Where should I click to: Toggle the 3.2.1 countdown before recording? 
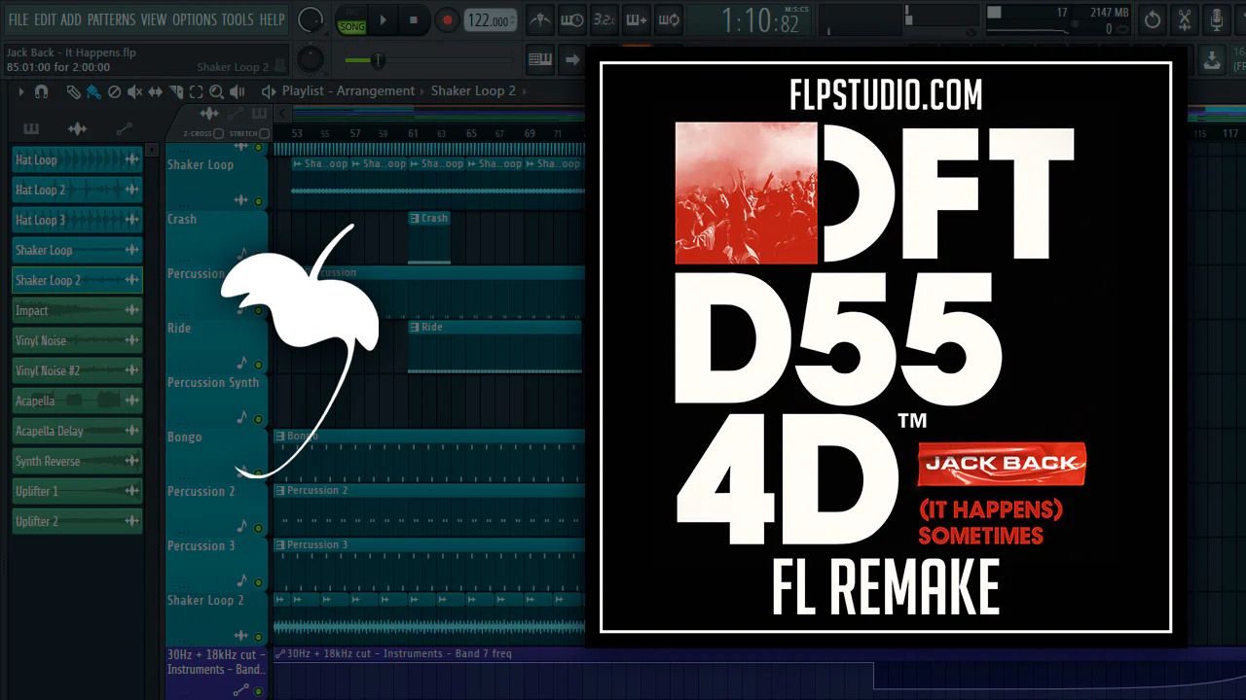click(x=605, y=19)
